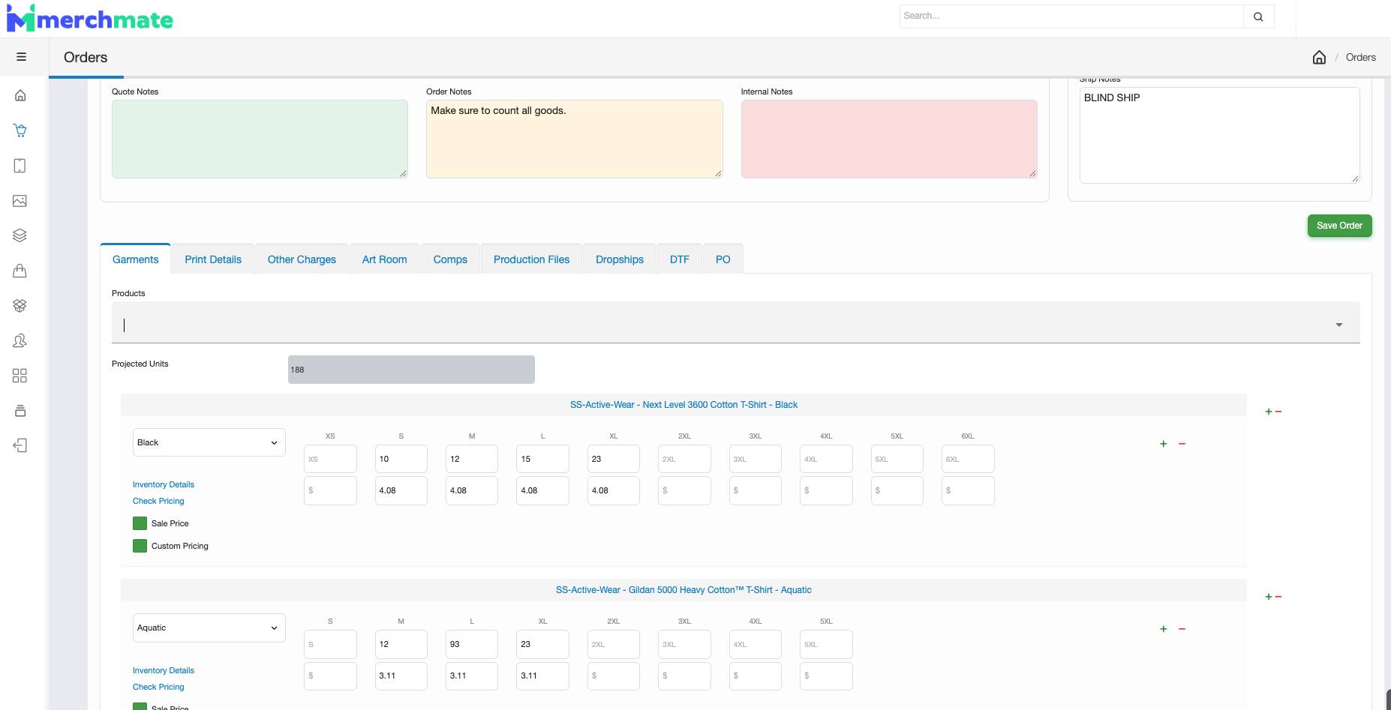Open the Next Level 3600 Cotton T-Shirt link
This screenshot has width=1391, height=710.
point(683,405)
